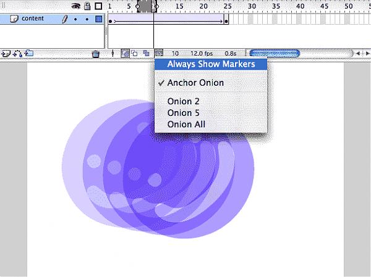Screen dimensions: 371x277
Task: Click the timeline scroll left arrow
Action: tap(358, 54)
